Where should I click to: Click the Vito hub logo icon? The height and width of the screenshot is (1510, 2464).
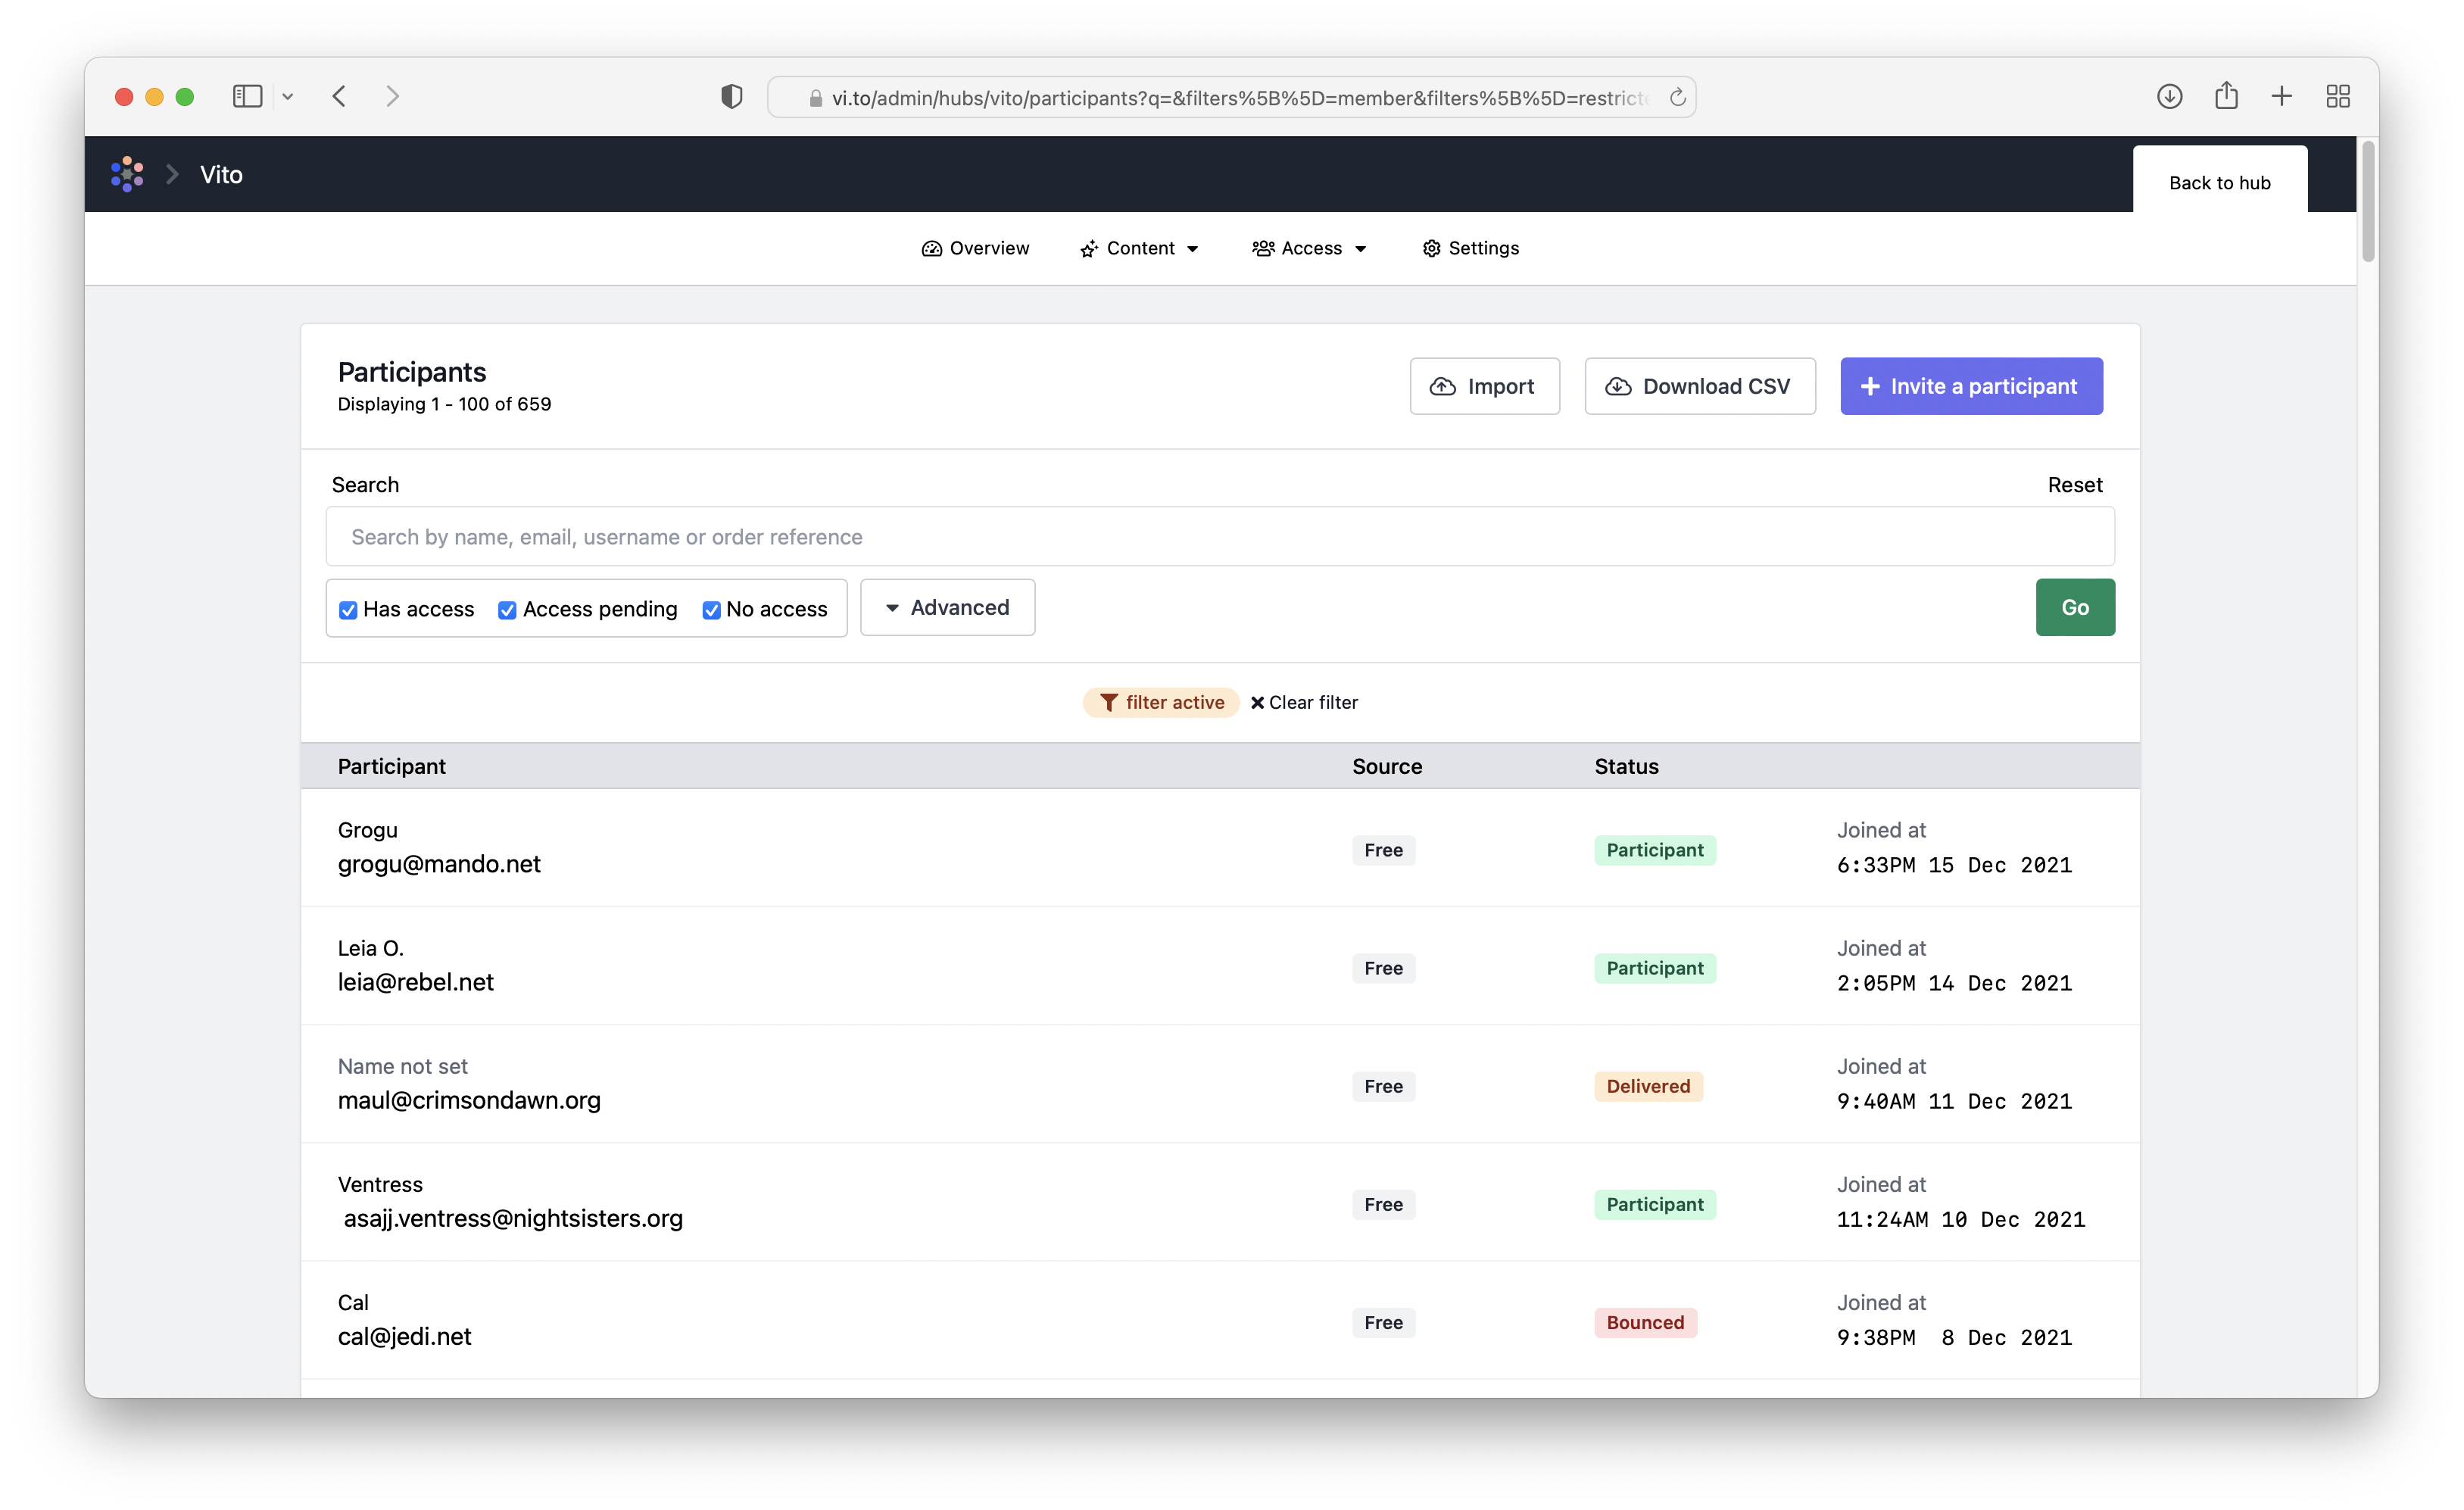[x=127, y=174]
